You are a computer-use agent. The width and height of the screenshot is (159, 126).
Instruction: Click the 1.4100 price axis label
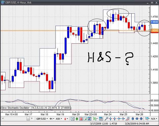pos(154,69)
